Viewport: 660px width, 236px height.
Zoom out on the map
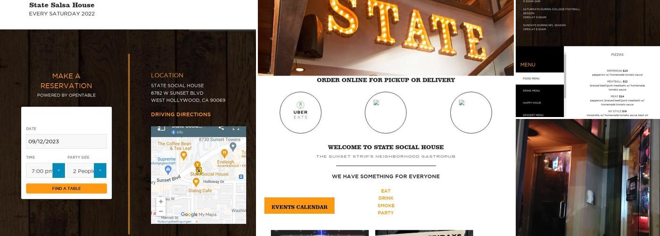(161, 211)
